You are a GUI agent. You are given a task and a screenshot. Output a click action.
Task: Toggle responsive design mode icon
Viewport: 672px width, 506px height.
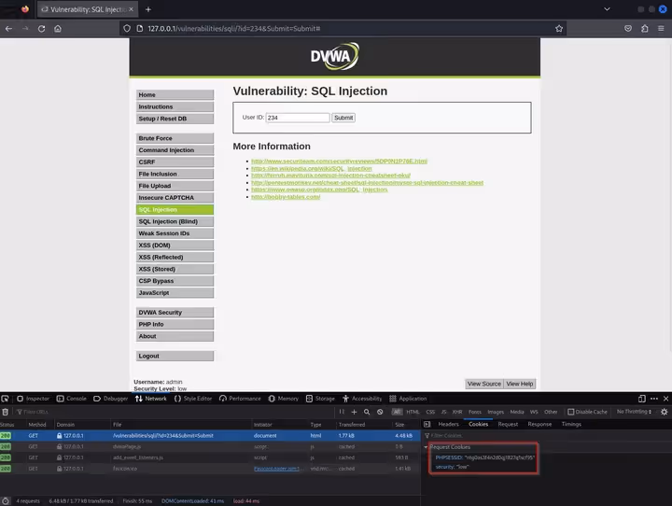(x=641, y=399)
